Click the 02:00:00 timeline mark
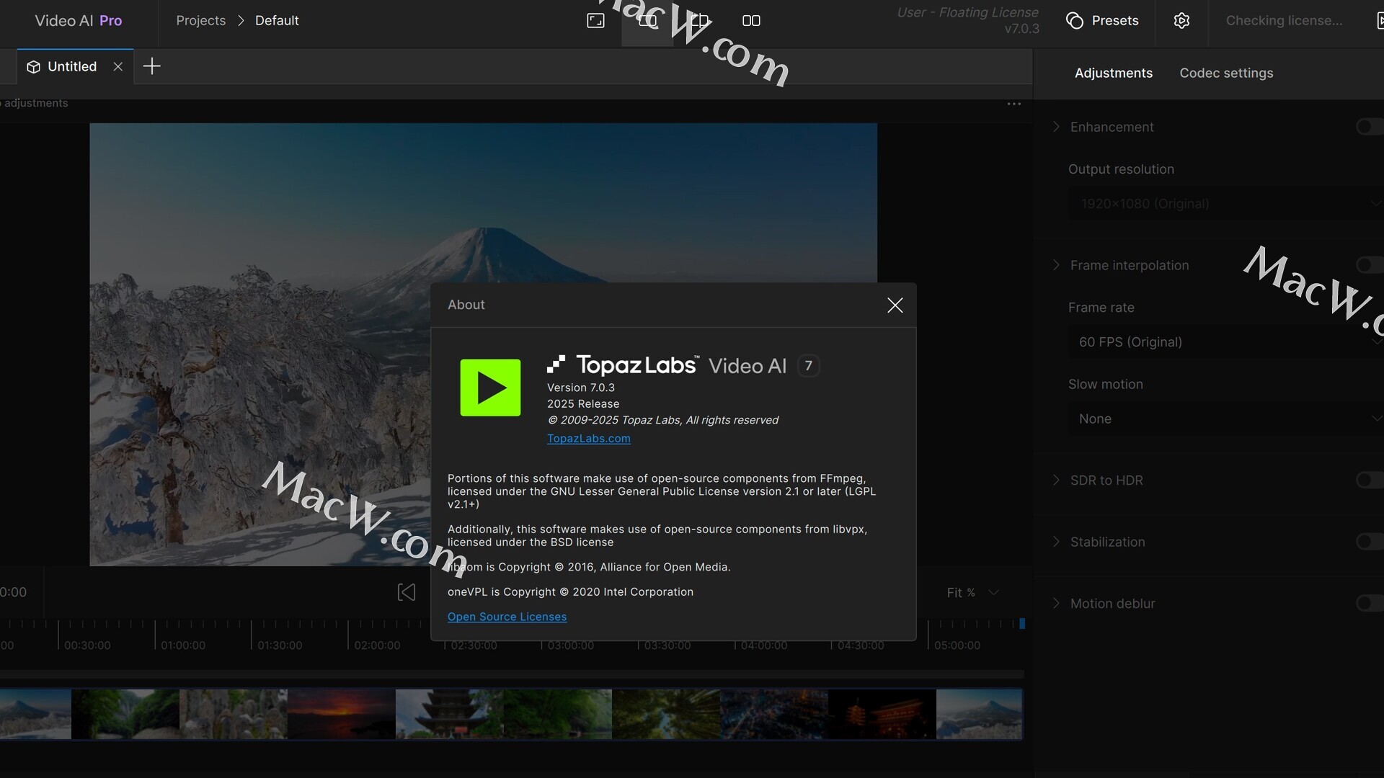 click(377, 645)
